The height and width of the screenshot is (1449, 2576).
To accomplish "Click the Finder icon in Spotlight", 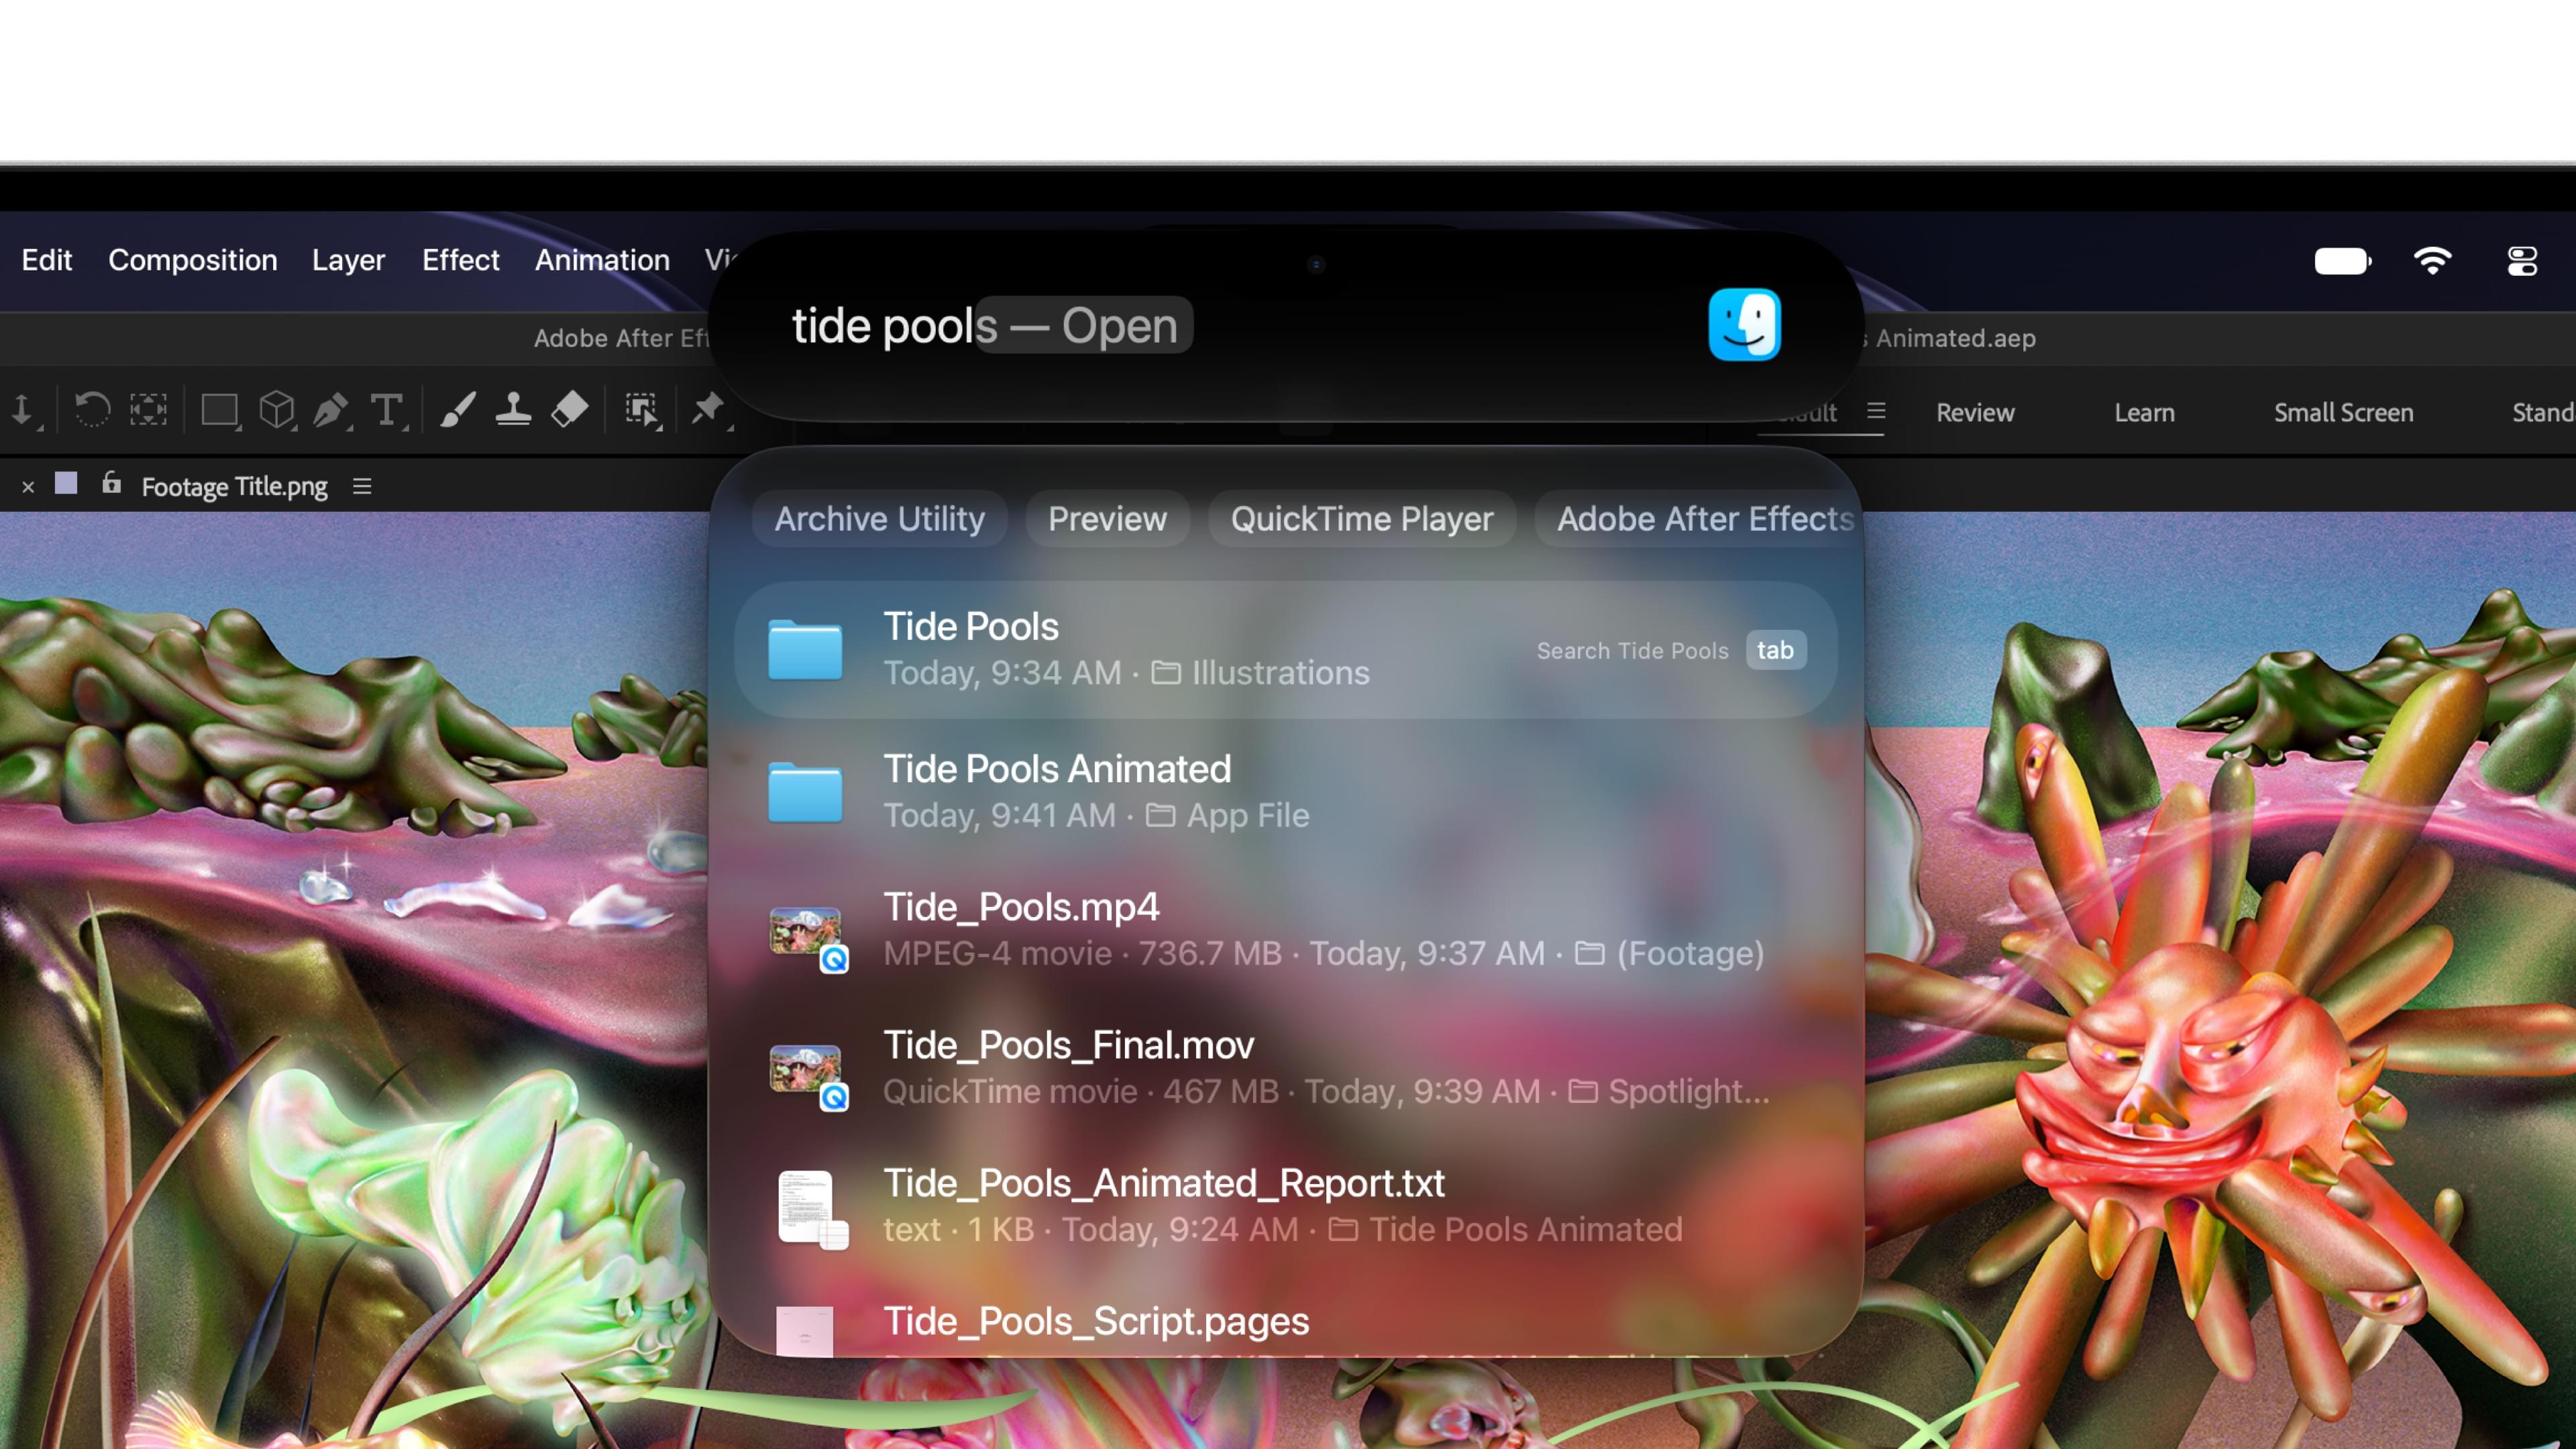I will click(x=1744, y=325).
